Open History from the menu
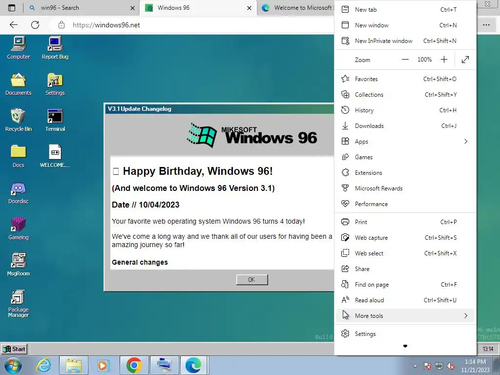Screen dimensions: 500x375 click(405, 110)
